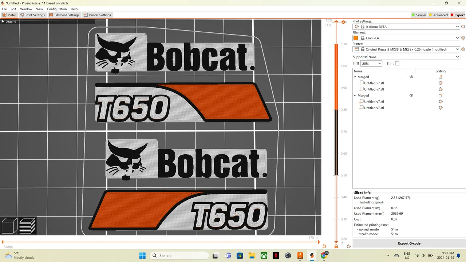466x262 pixels.
Task: Switch to the Plater tab
Action: (x=9, y=15)
